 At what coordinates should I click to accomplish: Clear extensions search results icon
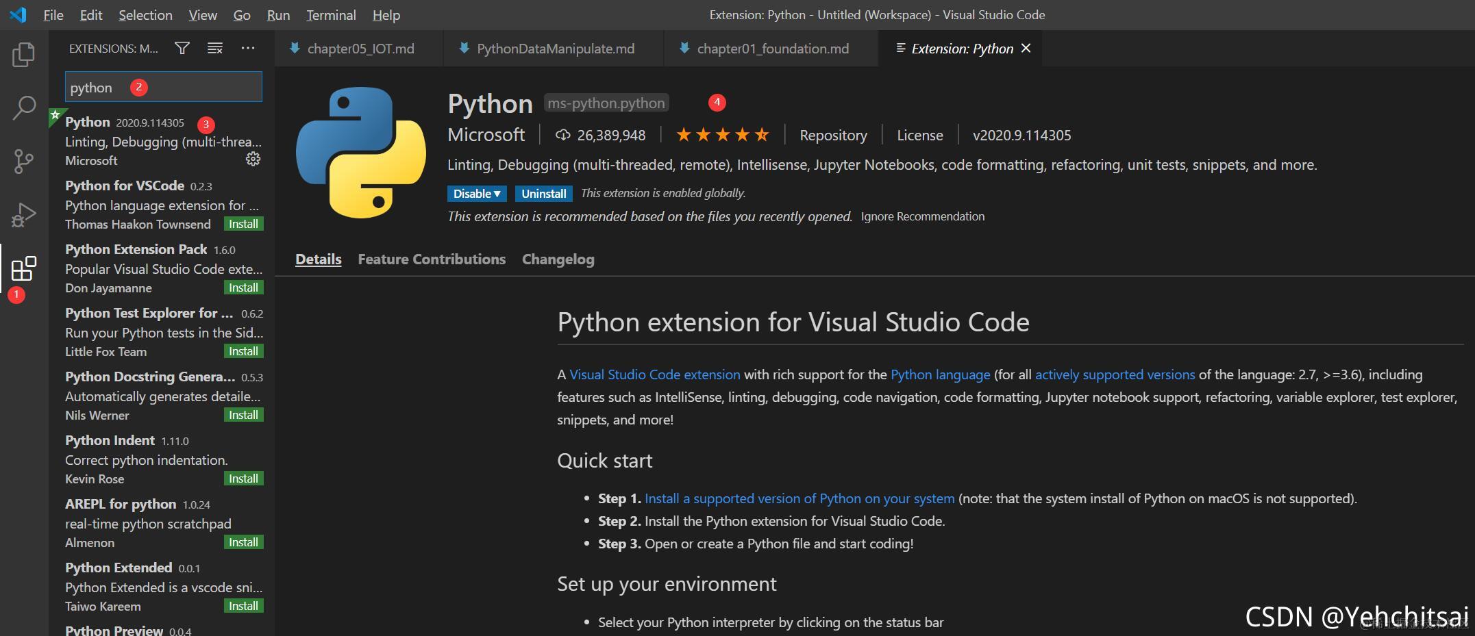(x=215, y=48)
